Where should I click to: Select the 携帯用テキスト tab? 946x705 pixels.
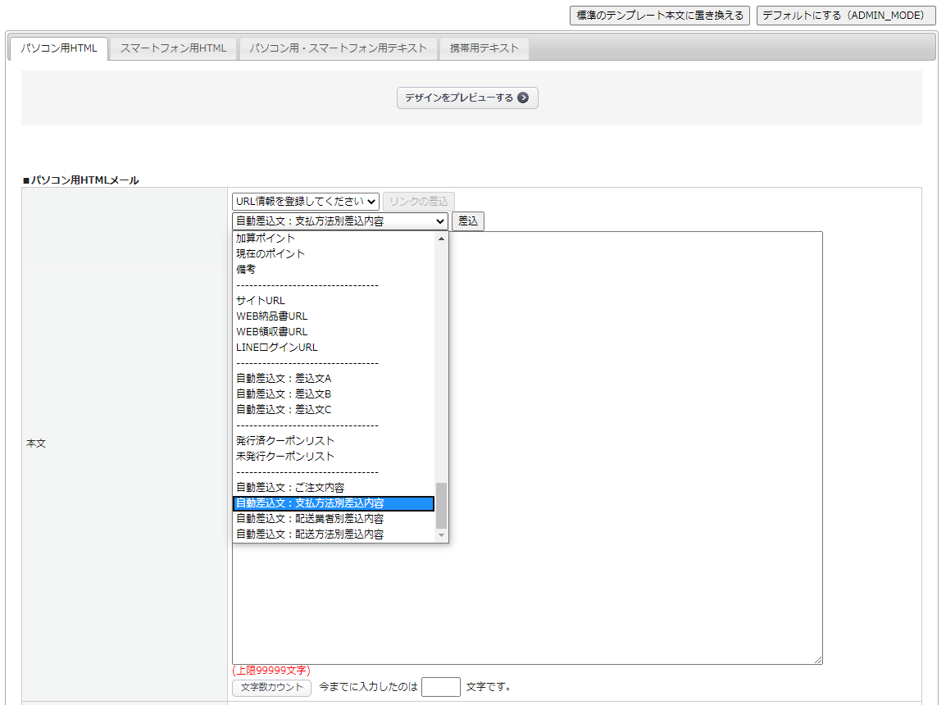[x=484, y=48]
